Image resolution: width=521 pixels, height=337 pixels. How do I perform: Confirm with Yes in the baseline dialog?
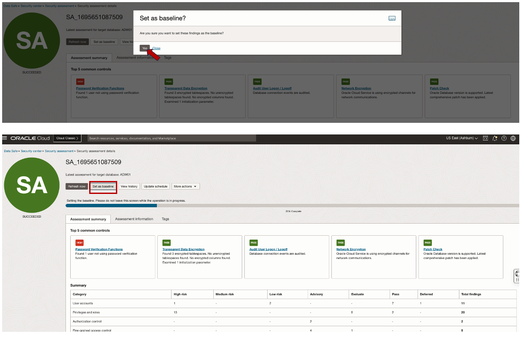point(145,48)
